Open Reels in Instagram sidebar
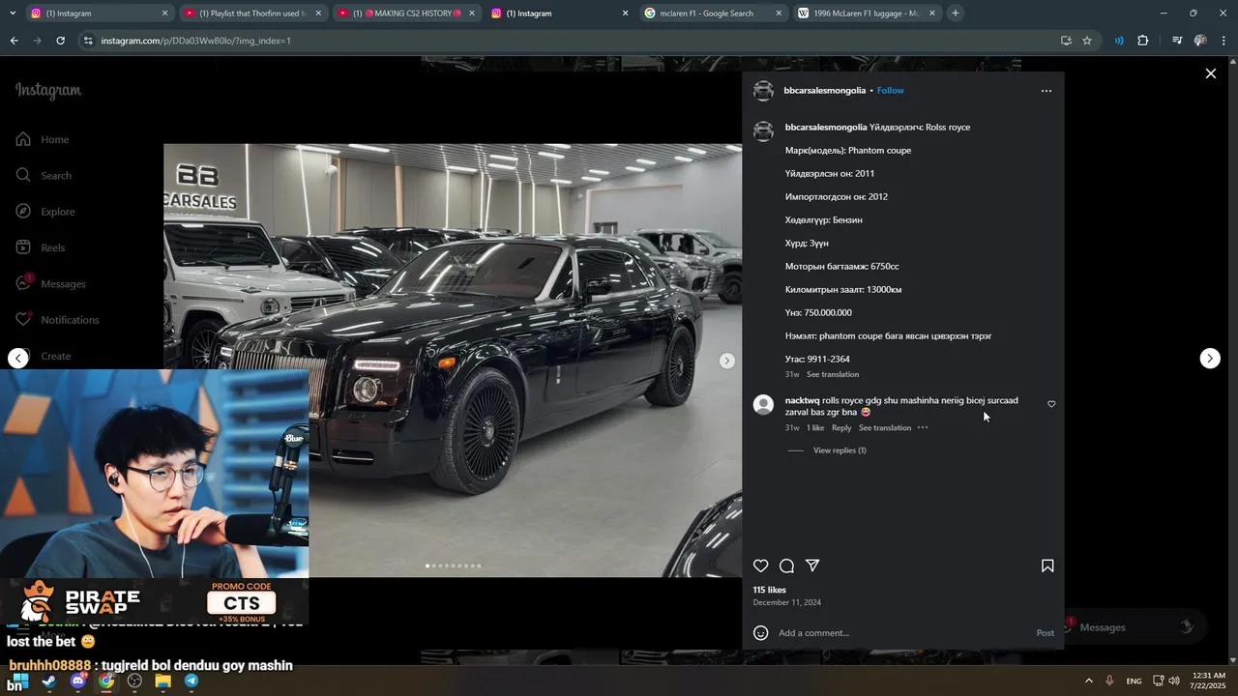 [41, 247]
